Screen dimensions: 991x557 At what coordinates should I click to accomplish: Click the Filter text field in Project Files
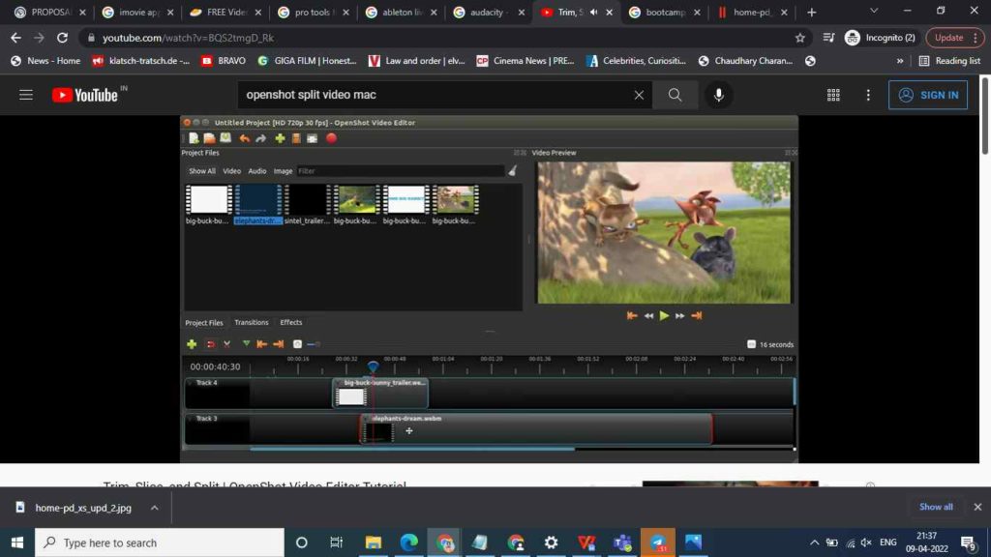pyautogui.click(x=401, y=170)
